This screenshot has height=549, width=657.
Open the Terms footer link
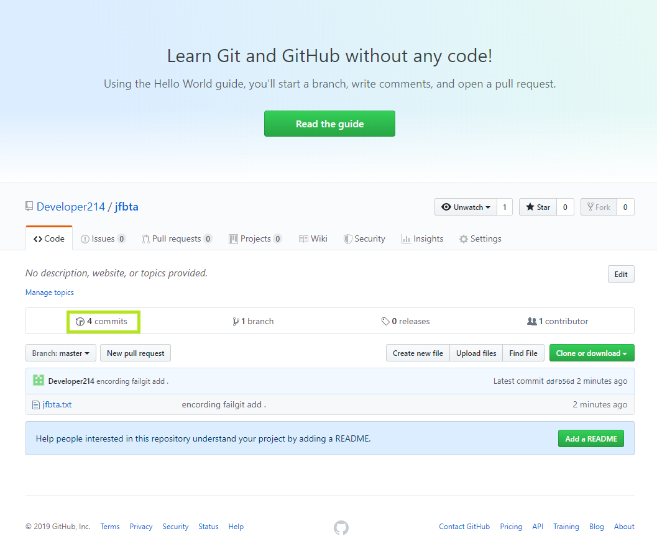tap(110, 527)
